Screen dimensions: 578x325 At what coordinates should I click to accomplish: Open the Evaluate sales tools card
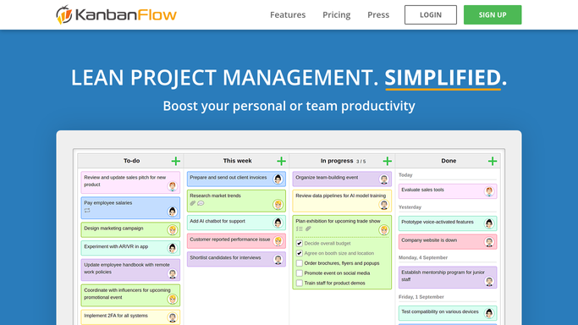click(448, 191)
